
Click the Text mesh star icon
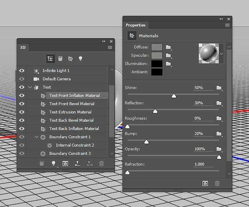tap(37, 87)
